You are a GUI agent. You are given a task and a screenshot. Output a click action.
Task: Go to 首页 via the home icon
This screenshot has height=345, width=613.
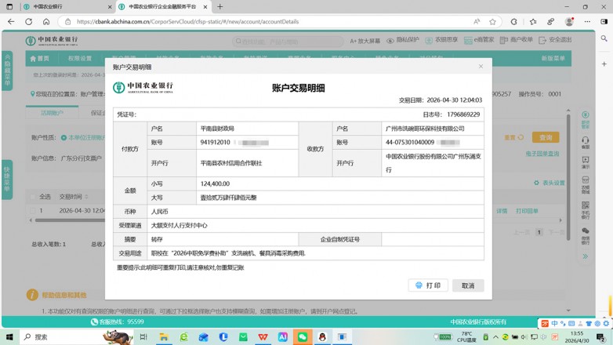pyautogui.click(x=33, y=59)
